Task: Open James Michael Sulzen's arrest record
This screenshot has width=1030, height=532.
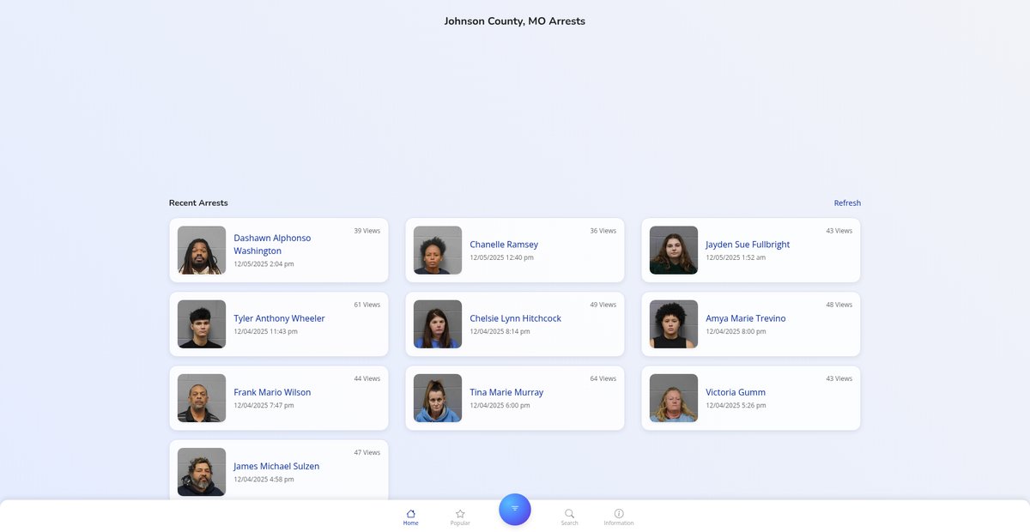Action: click(x=279, y=472)
